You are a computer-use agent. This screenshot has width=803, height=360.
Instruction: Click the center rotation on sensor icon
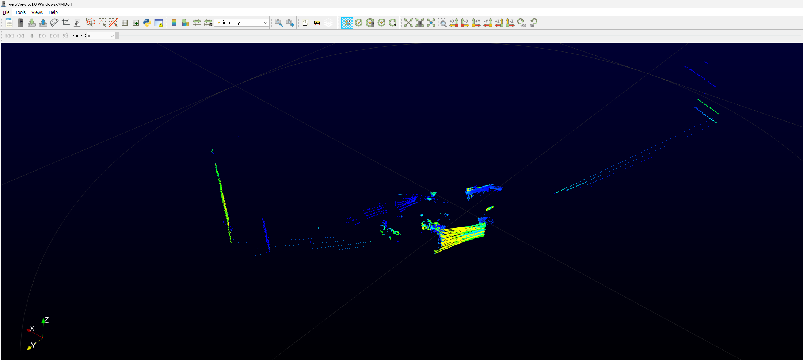pyautogui.click(x=370, y=23)
